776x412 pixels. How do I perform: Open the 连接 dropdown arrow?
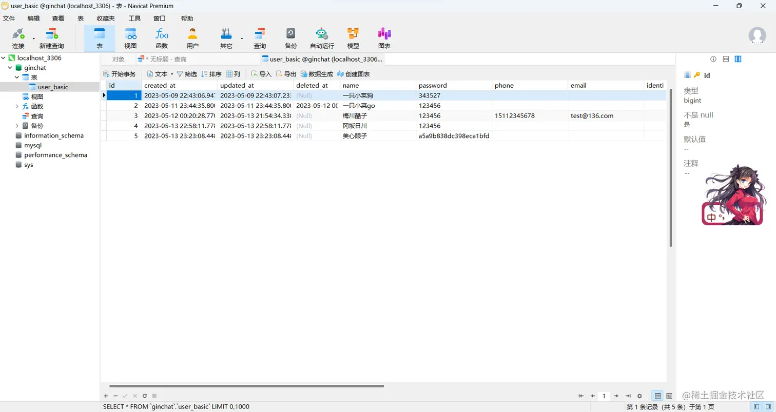pos(34,38)
